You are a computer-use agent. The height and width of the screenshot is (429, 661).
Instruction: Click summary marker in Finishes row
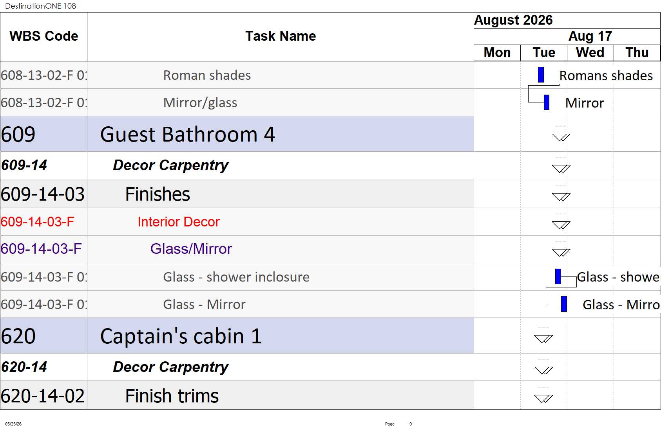561,197
